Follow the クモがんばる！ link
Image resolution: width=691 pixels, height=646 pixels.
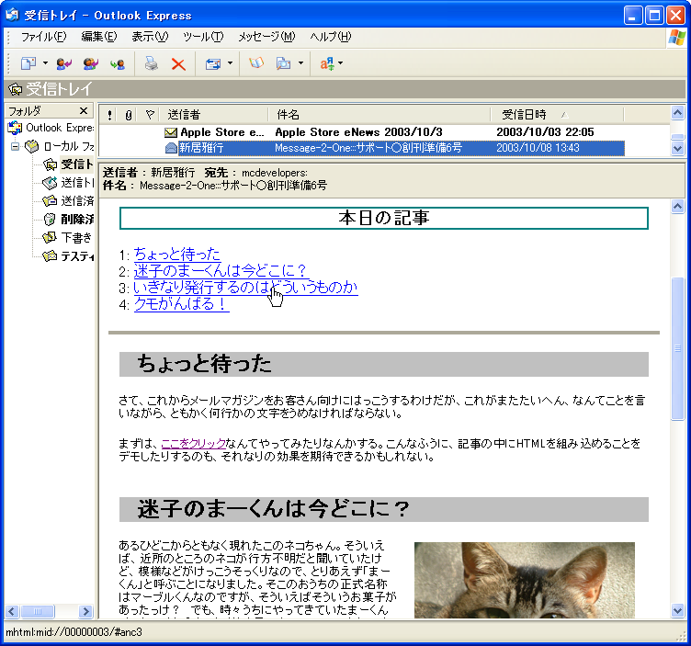(181, 303)
